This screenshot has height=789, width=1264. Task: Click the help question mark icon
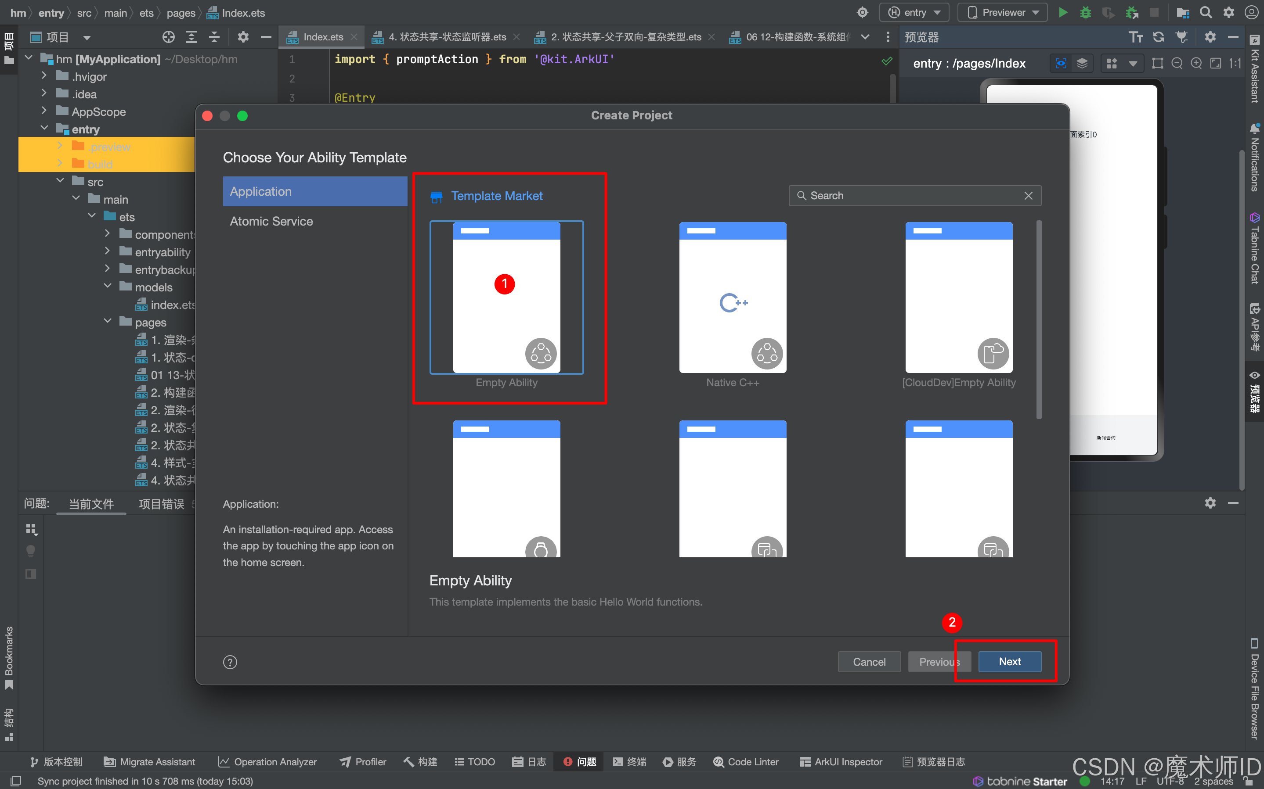230,662
